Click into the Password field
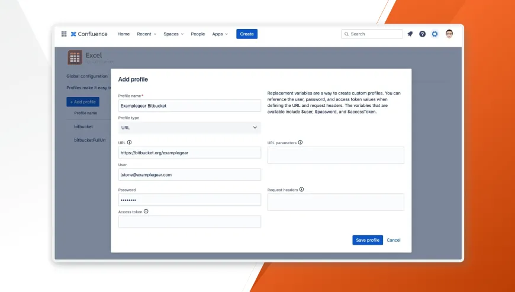 189,199
